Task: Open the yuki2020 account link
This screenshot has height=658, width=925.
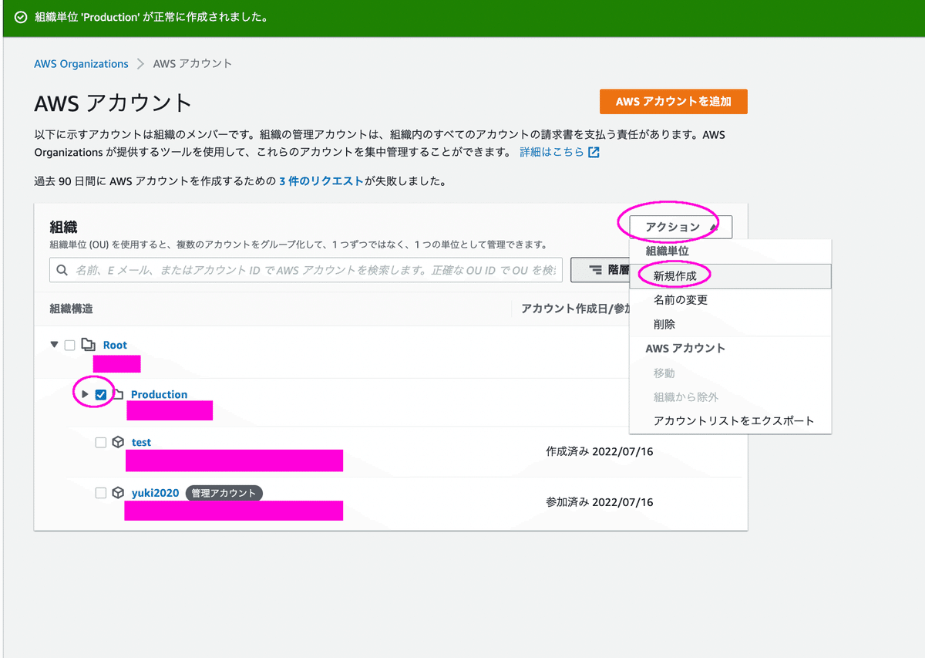Action: pos(155,493)
